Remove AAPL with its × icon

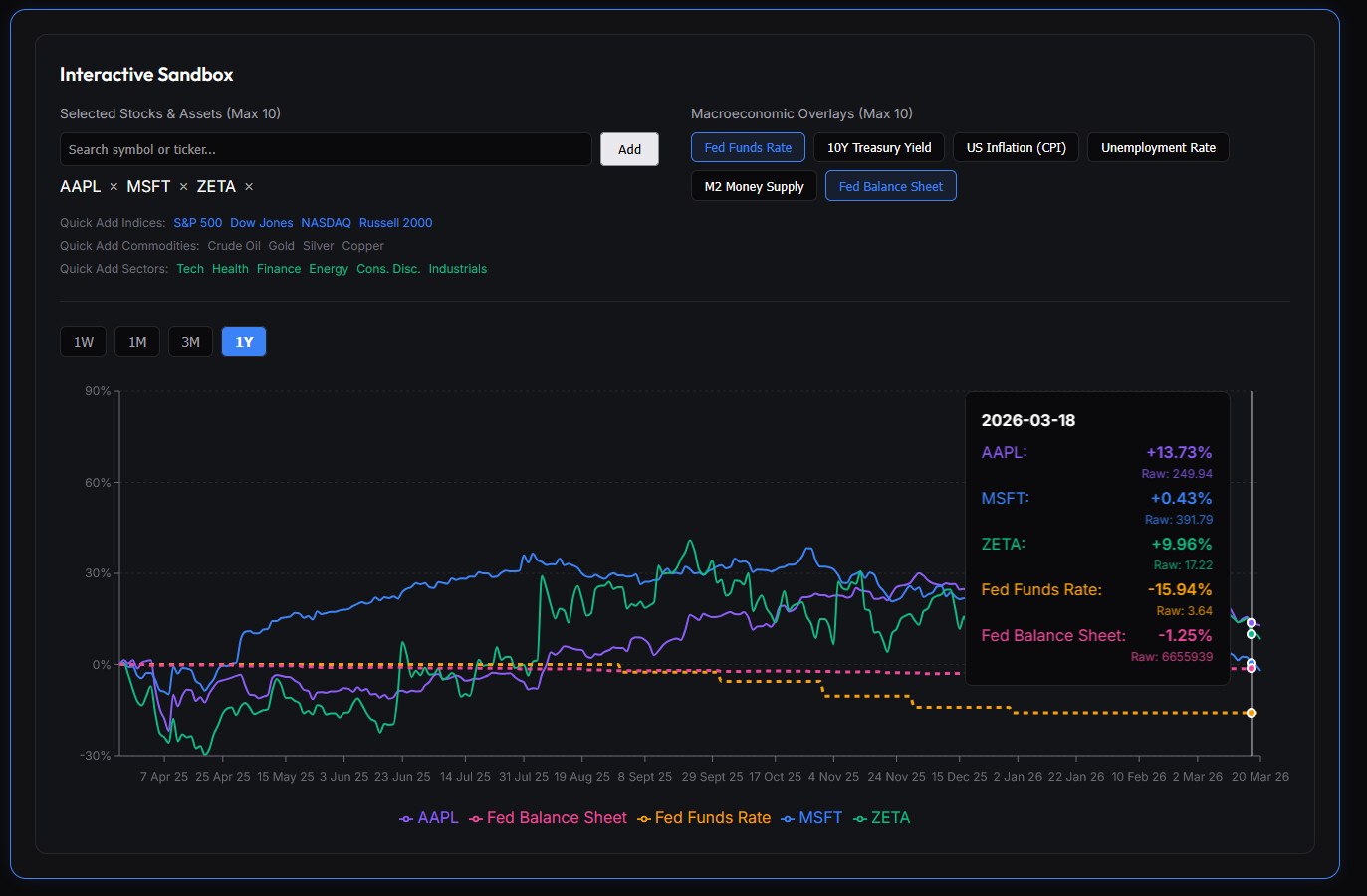tap(114, 187)
